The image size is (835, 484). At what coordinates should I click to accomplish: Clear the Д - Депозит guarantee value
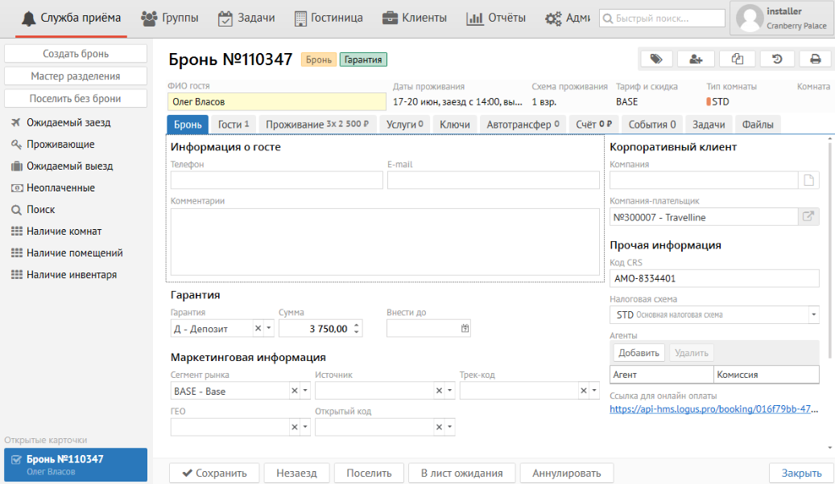point(258,328)
